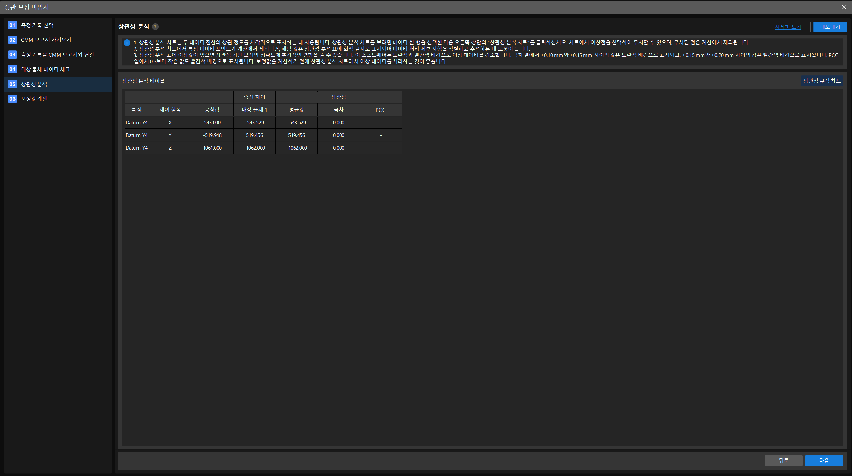Screen dimensions: 852x476
Task: Click the 특징 column header
Action: pyautogui.click(x=136, y=110)
